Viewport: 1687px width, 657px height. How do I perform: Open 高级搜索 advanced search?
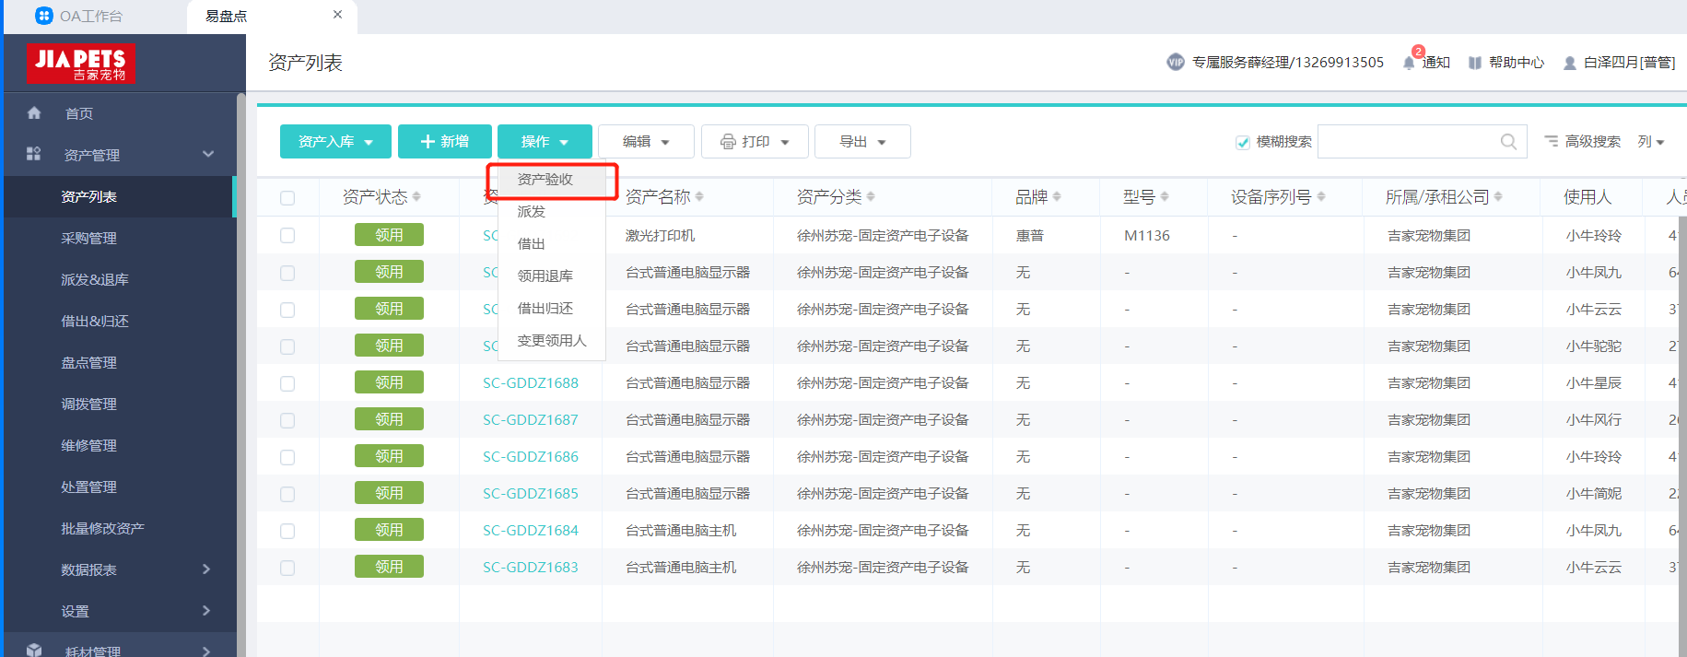(x=1583, y=142)
